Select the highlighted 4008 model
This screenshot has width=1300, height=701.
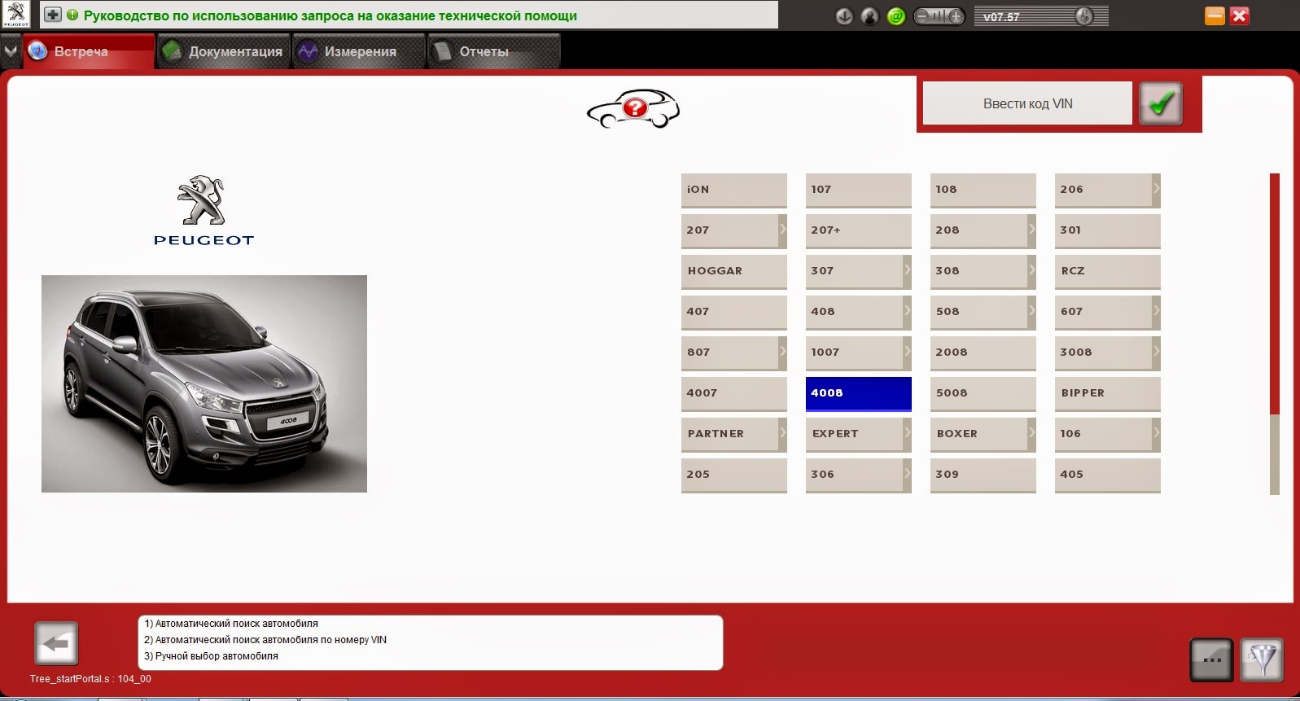click(x=859, y=393)
